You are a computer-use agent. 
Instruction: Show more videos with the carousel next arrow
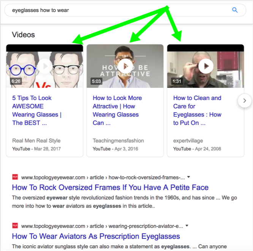tap(245, 100)
